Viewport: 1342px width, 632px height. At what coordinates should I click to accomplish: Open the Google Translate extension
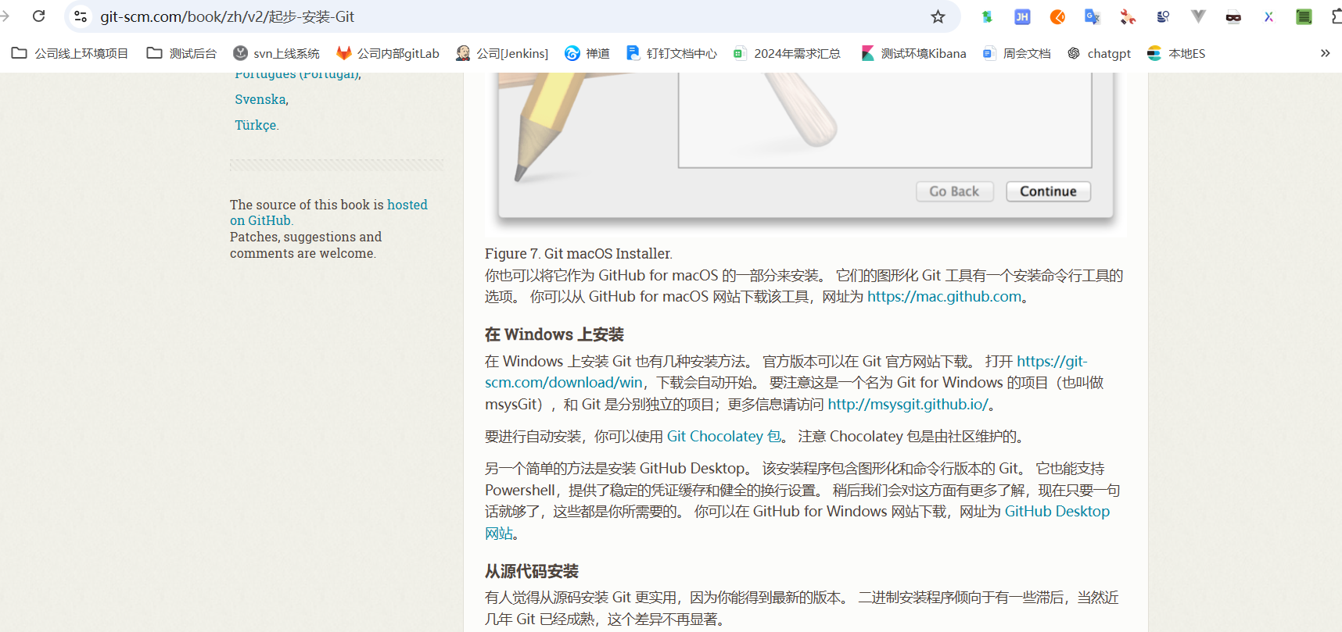click(1093, 16)
